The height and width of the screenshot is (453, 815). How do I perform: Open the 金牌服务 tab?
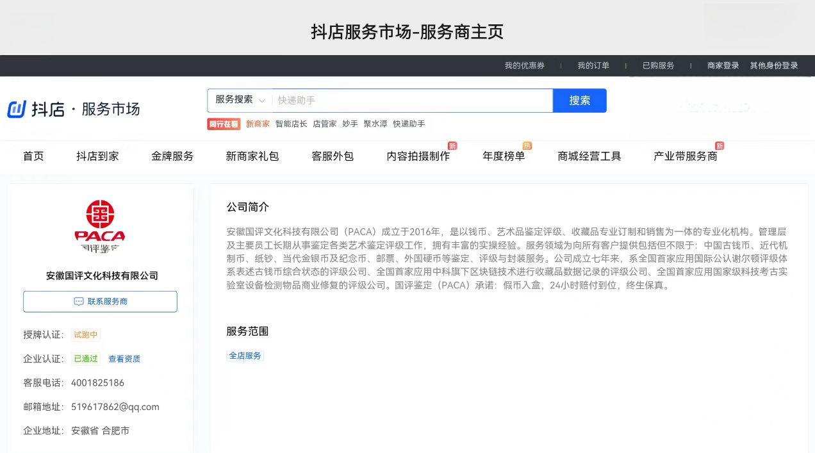click(x=172, y=156)
